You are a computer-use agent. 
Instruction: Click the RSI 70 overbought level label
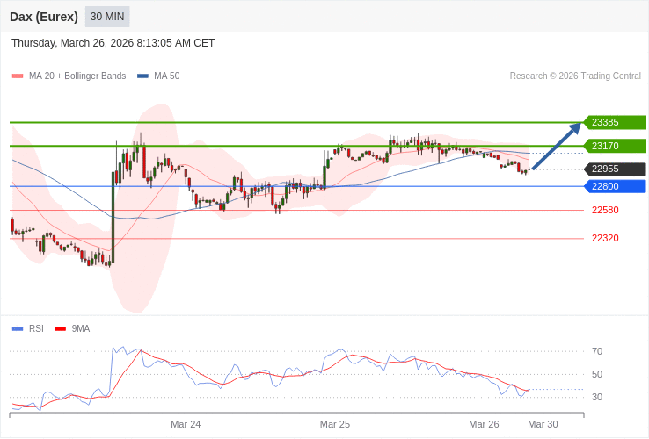pos(597,351)
